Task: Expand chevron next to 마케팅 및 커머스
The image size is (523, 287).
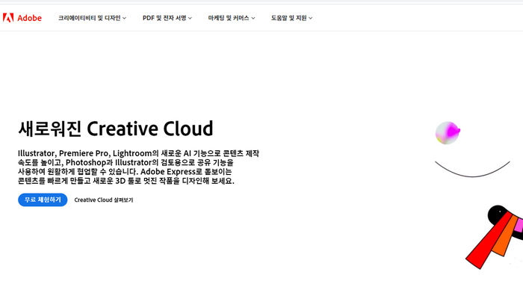Action: point(253,19)
